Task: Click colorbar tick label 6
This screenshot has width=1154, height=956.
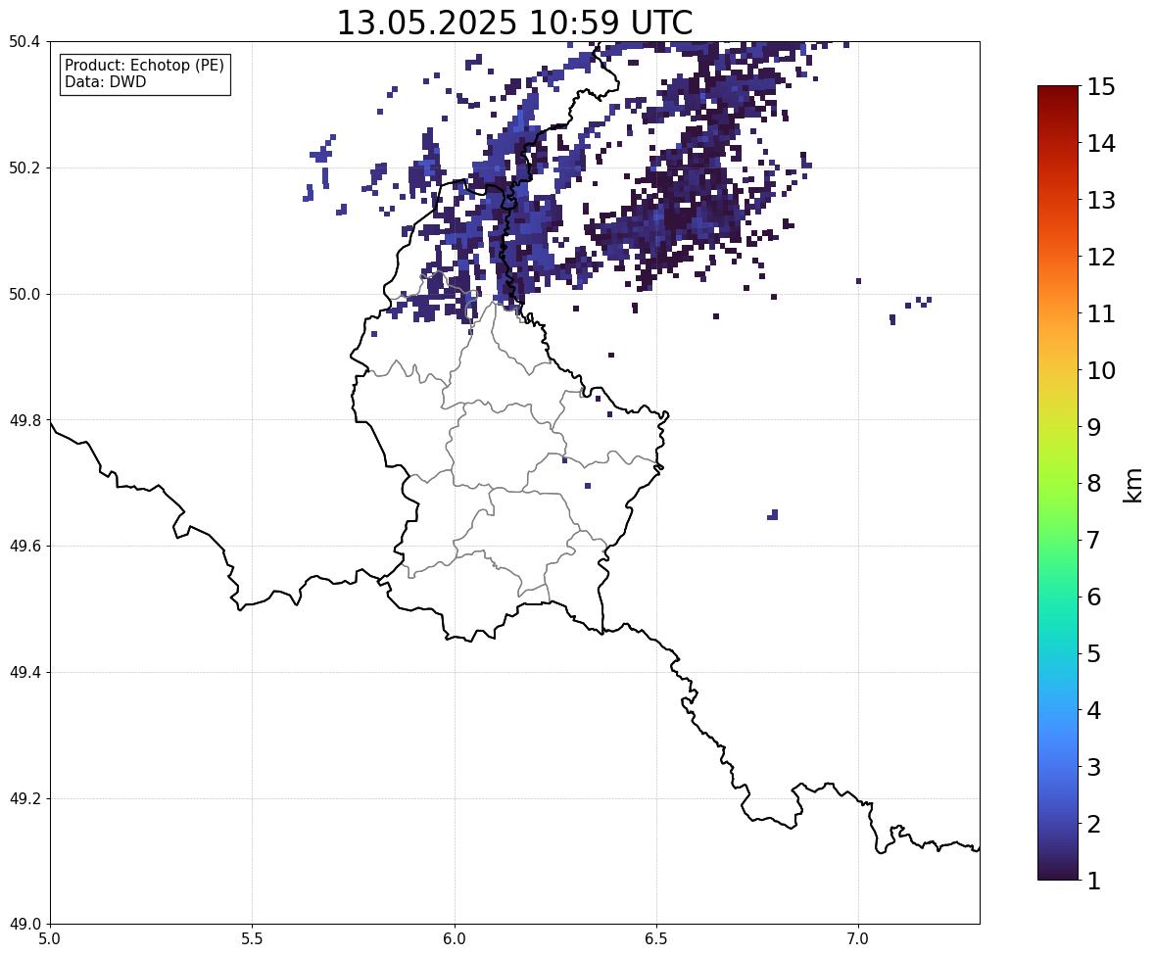Action: [1094, 597]
